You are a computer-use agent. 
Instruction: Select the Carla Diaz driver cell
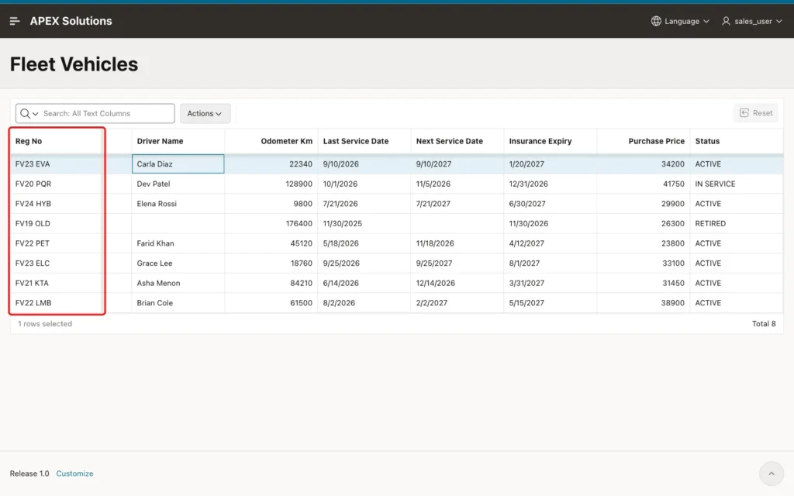(x=178, y=164)
